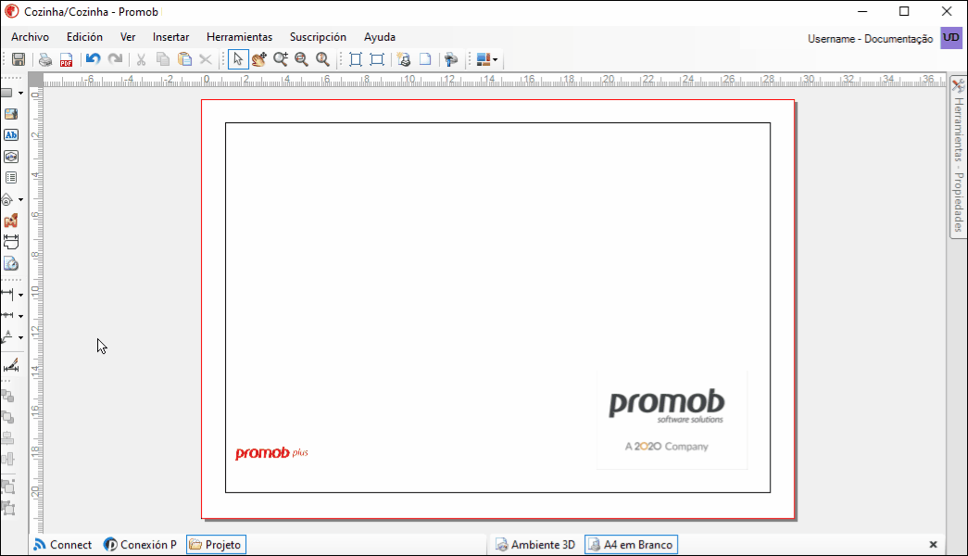
Task: Click the blank page icon in the toolbar
Action: click(425, 59)
